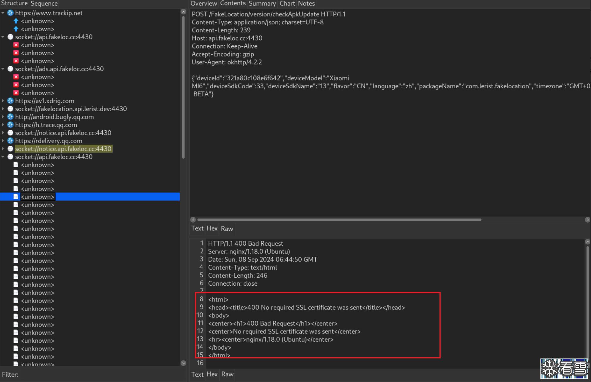Select highlighted socket://notice.api.fakeloc.cc:4430 entry
This screenshot has width=591, height=382.
[x=63, y=149]
